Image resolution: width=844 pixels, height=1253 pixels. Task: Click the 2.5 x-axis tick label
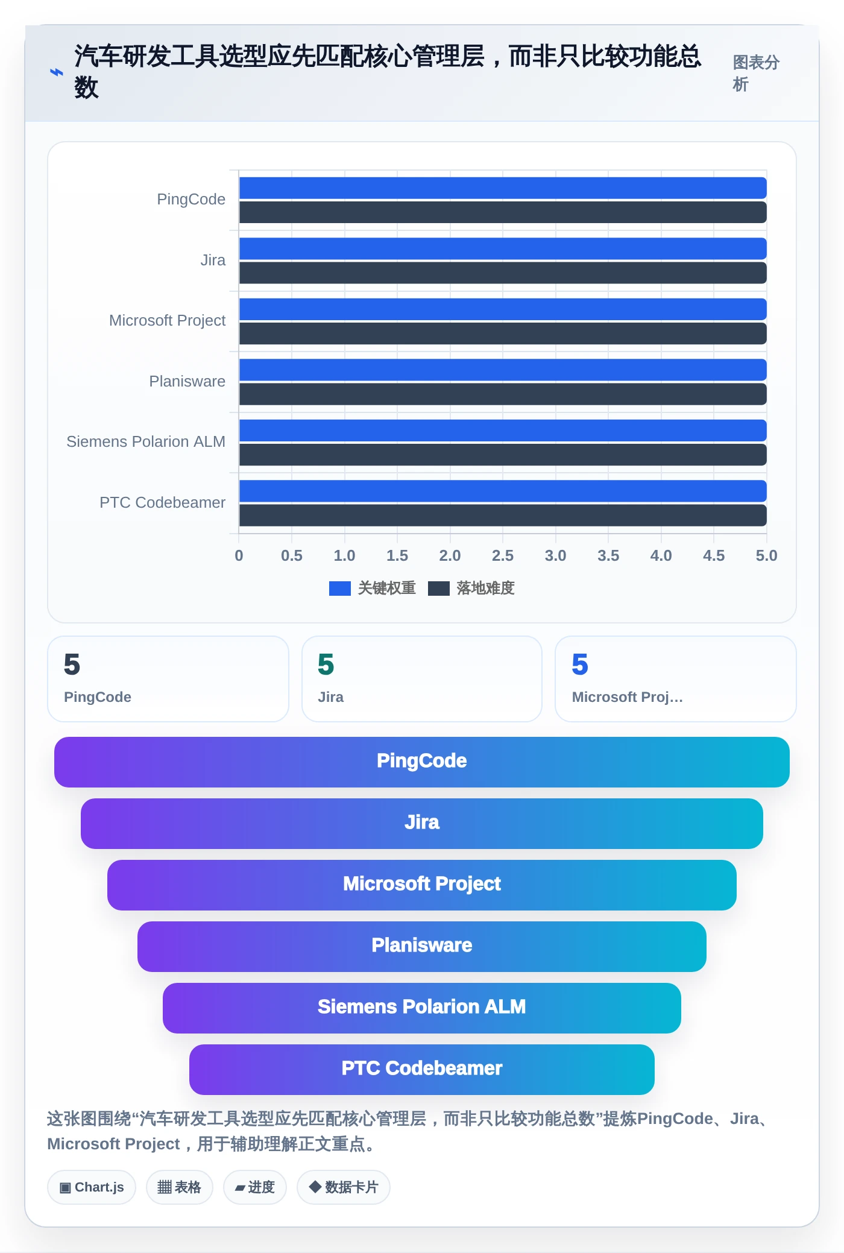pyautogui.click(x=503, y=555)
